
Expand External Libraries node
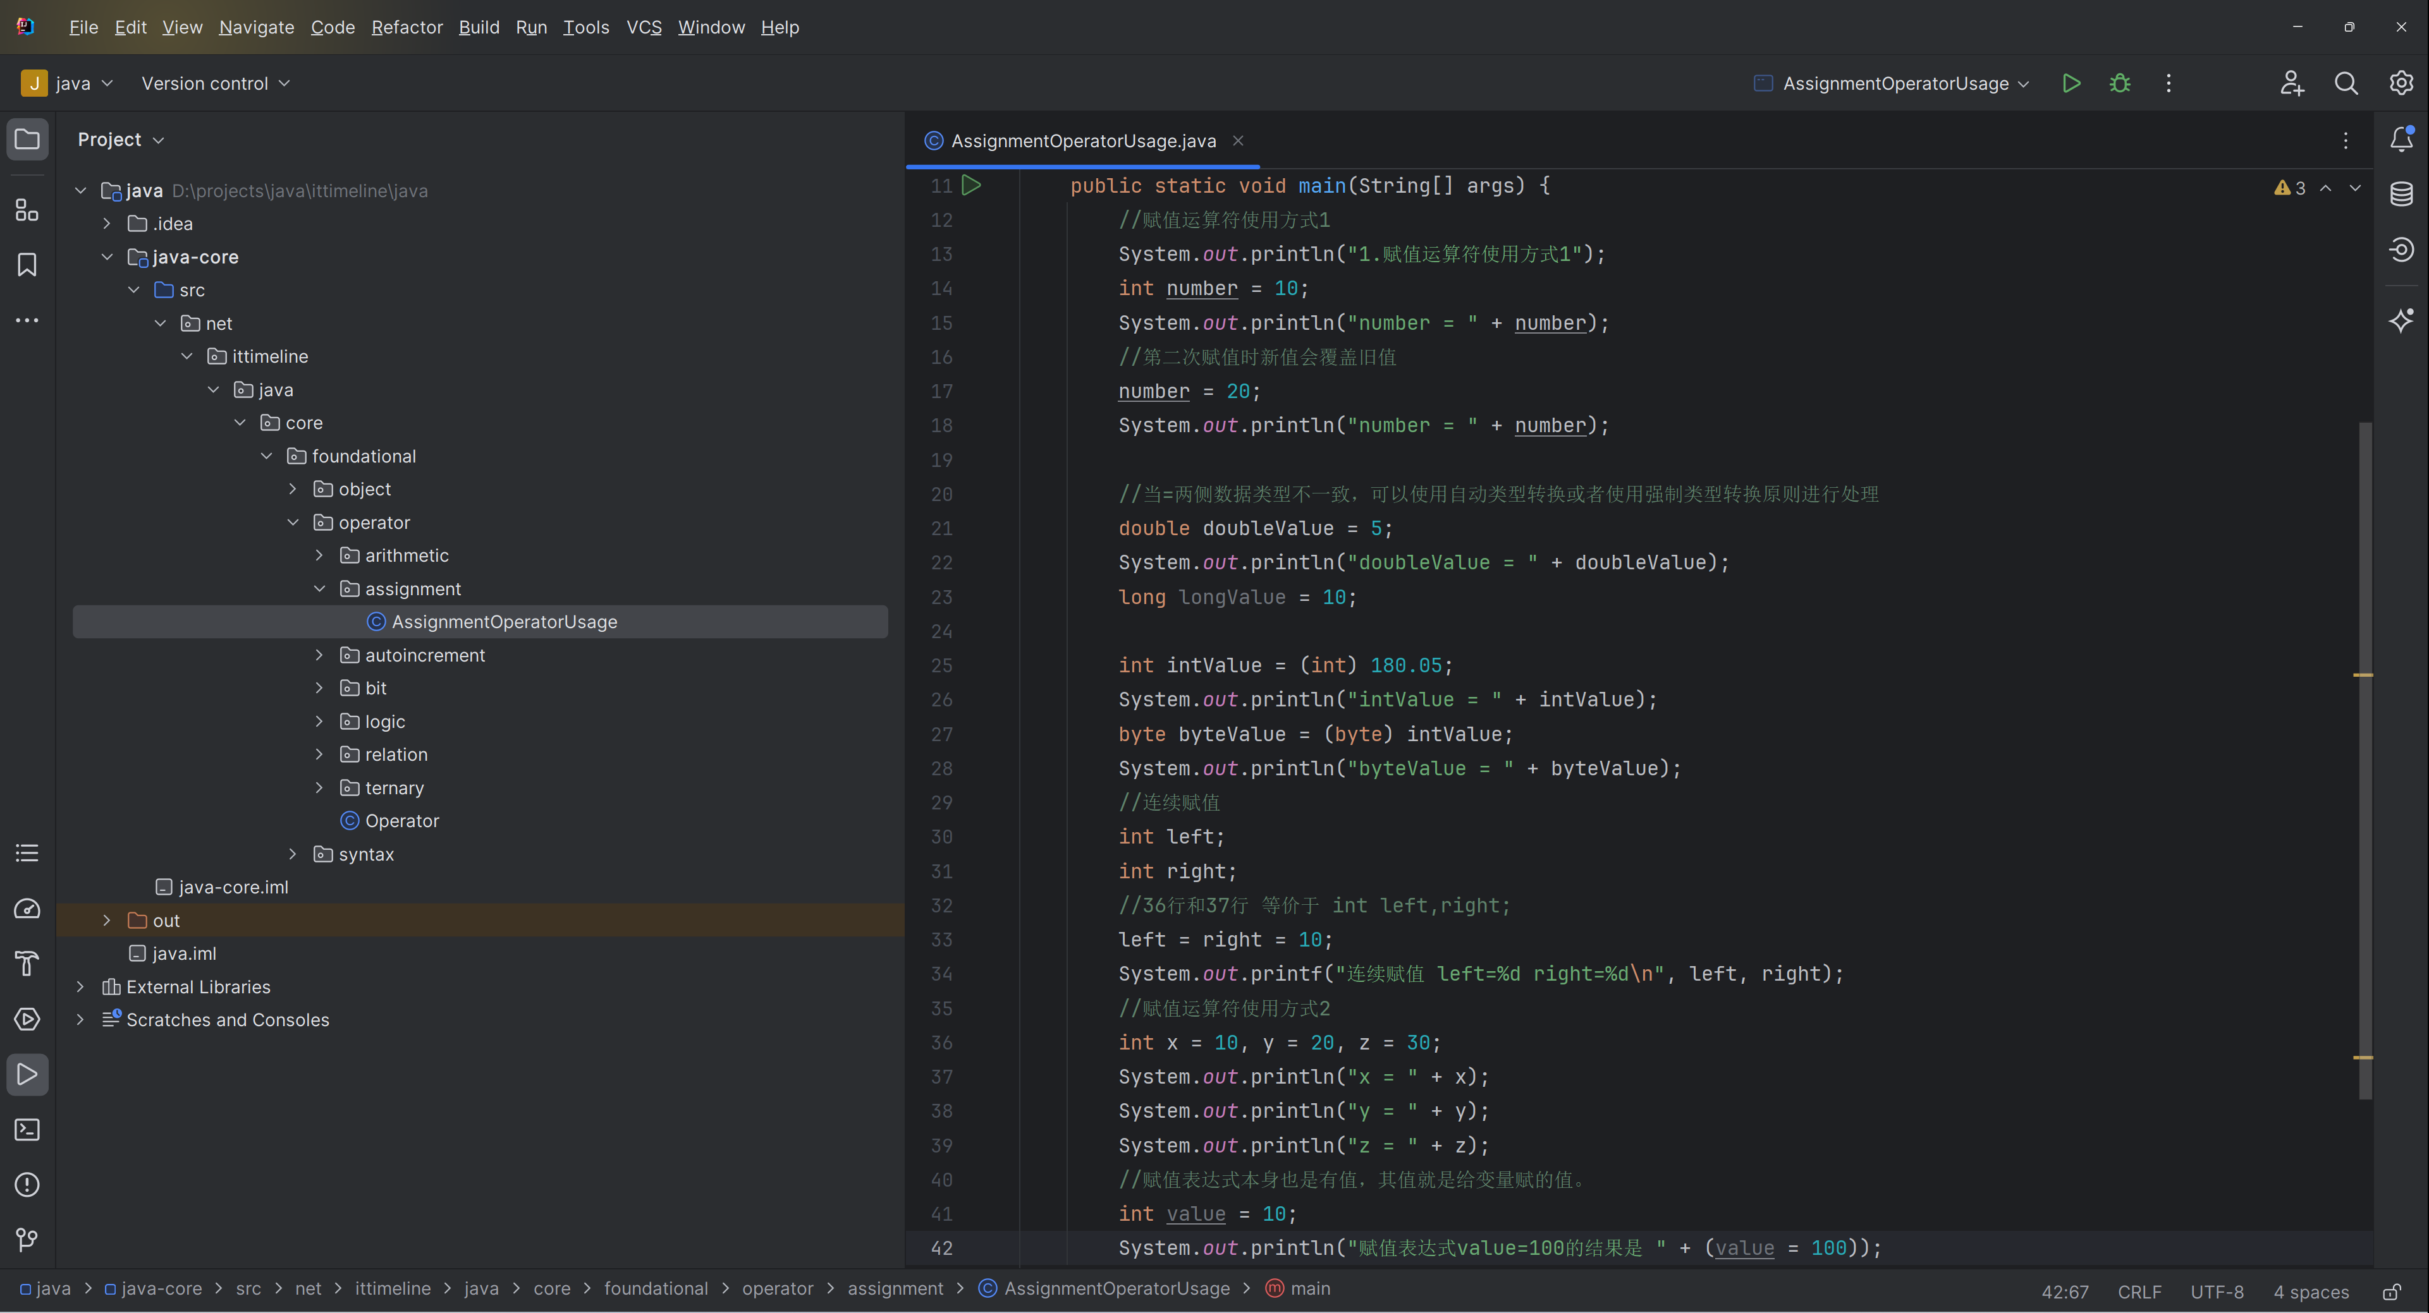pyautogui.click(x=80, y=987)
